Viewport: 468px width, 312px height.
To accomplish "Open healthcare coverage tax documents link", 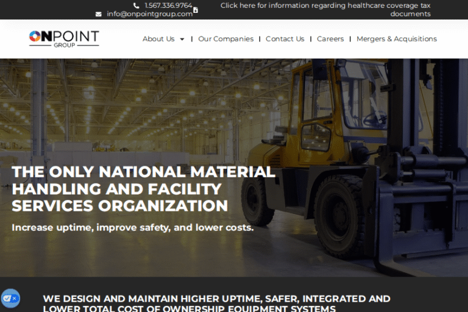I will click(325, 10).
